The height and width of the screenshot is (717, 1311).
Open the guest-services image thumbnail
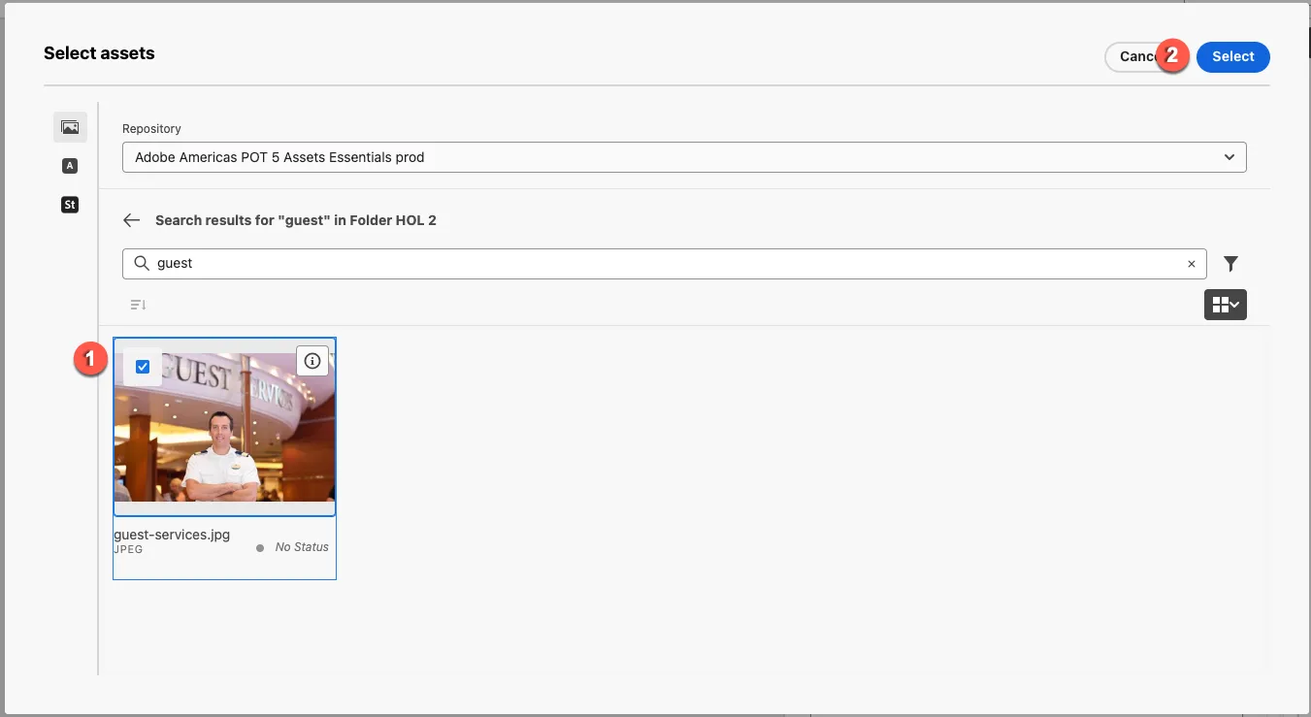[225, 427]
